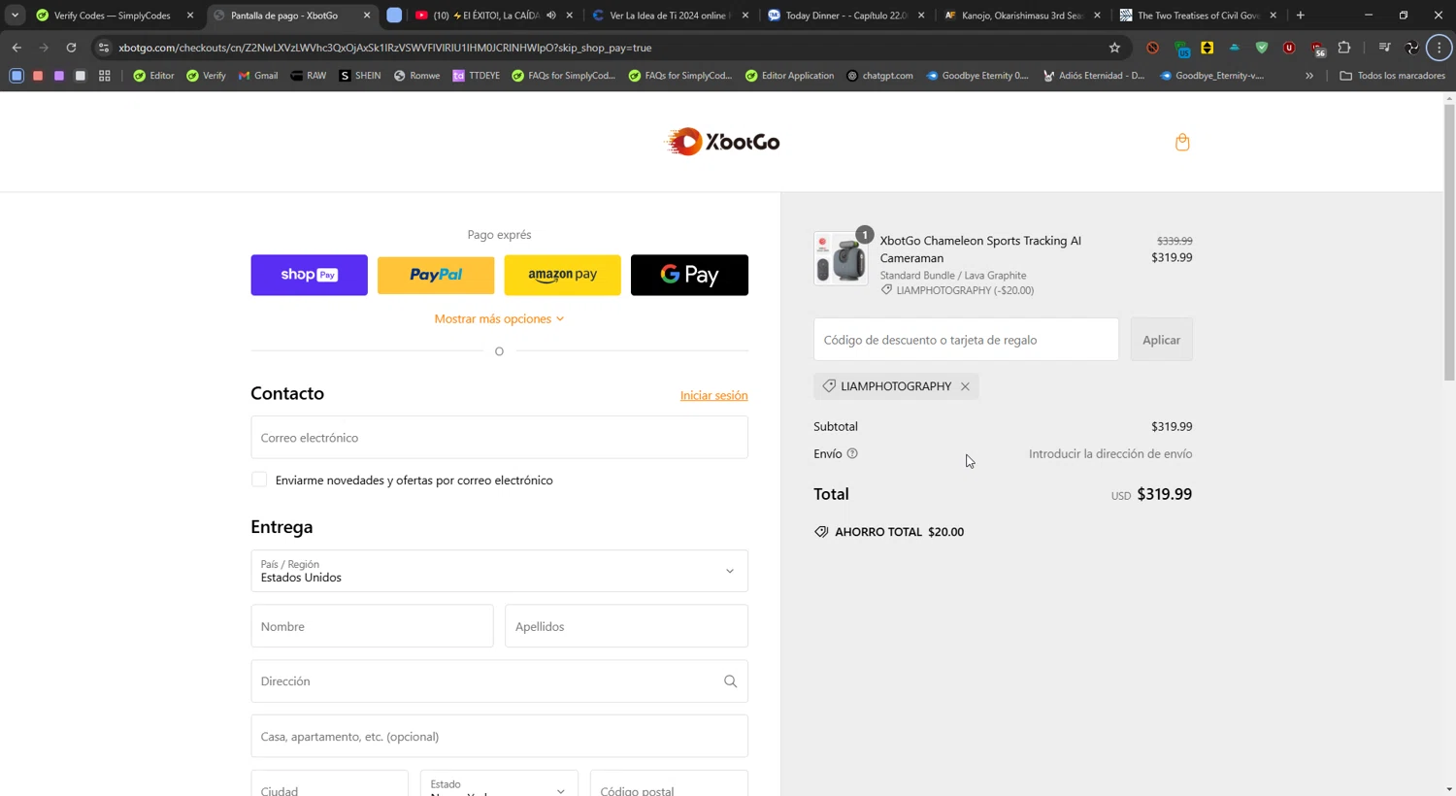The width and height of the screenshot is (1456, 796).
Task: Pay with Google Pay button
Action: tap(689, 275)
